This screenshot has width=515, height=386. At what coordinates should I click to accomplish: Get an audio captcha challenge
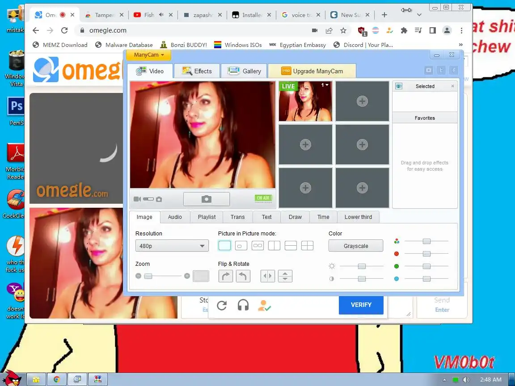click(243, 306)
